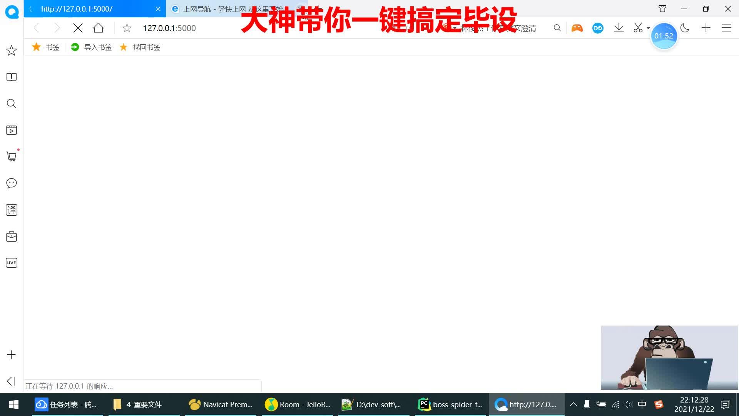Screen dimensions: 739x416
Task: Open the sidebar video player icon
Action: (12, 130)
